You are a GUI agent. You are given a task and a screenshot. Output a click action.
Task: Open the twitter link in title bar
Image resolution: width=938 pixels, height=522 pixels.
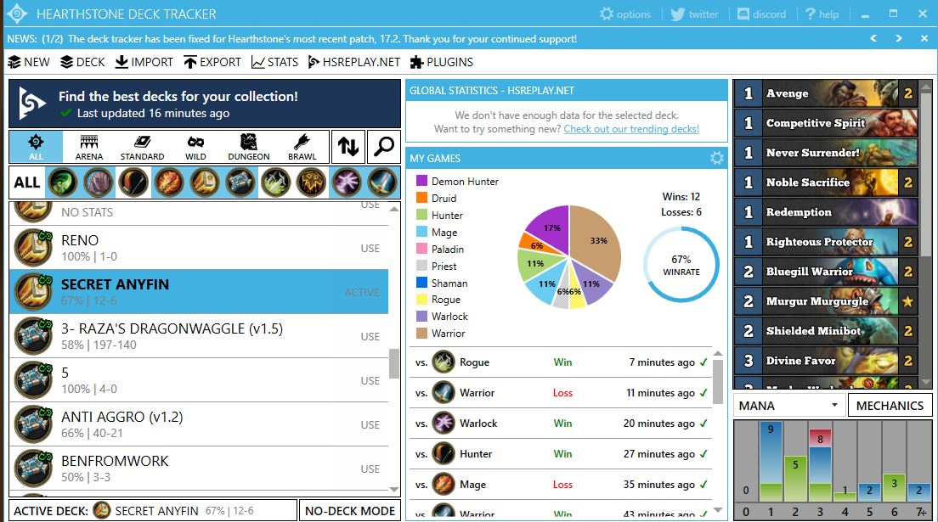694,14
